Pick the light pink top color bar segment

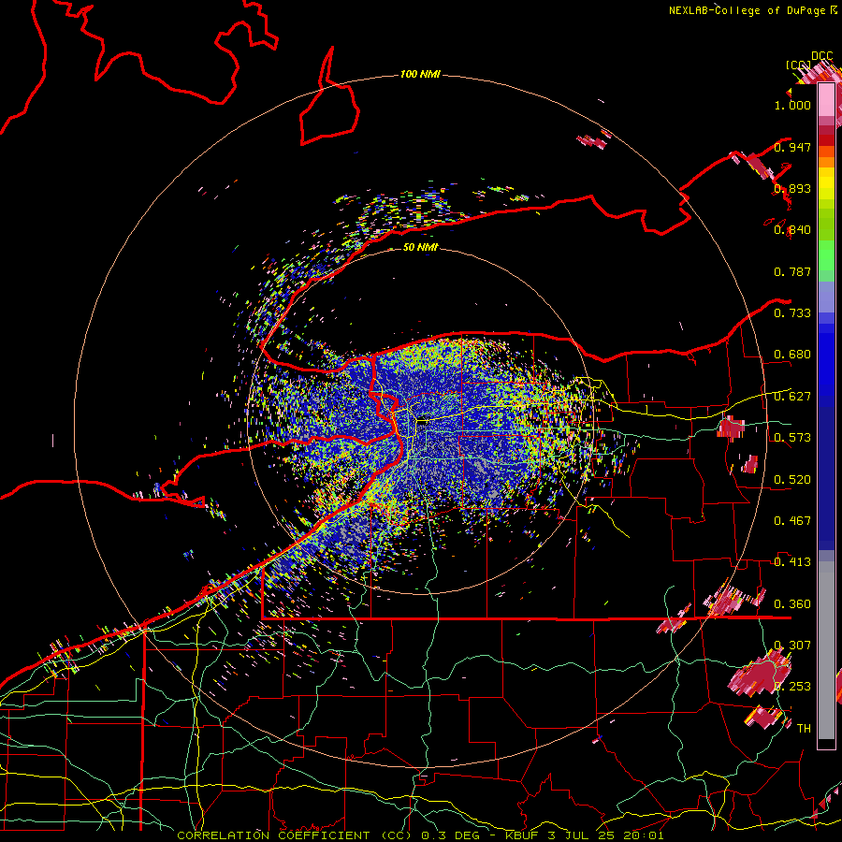pos(826,100)
